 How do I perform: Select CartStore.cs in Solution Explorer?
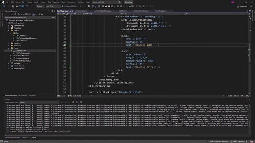(x=23, y=41)
